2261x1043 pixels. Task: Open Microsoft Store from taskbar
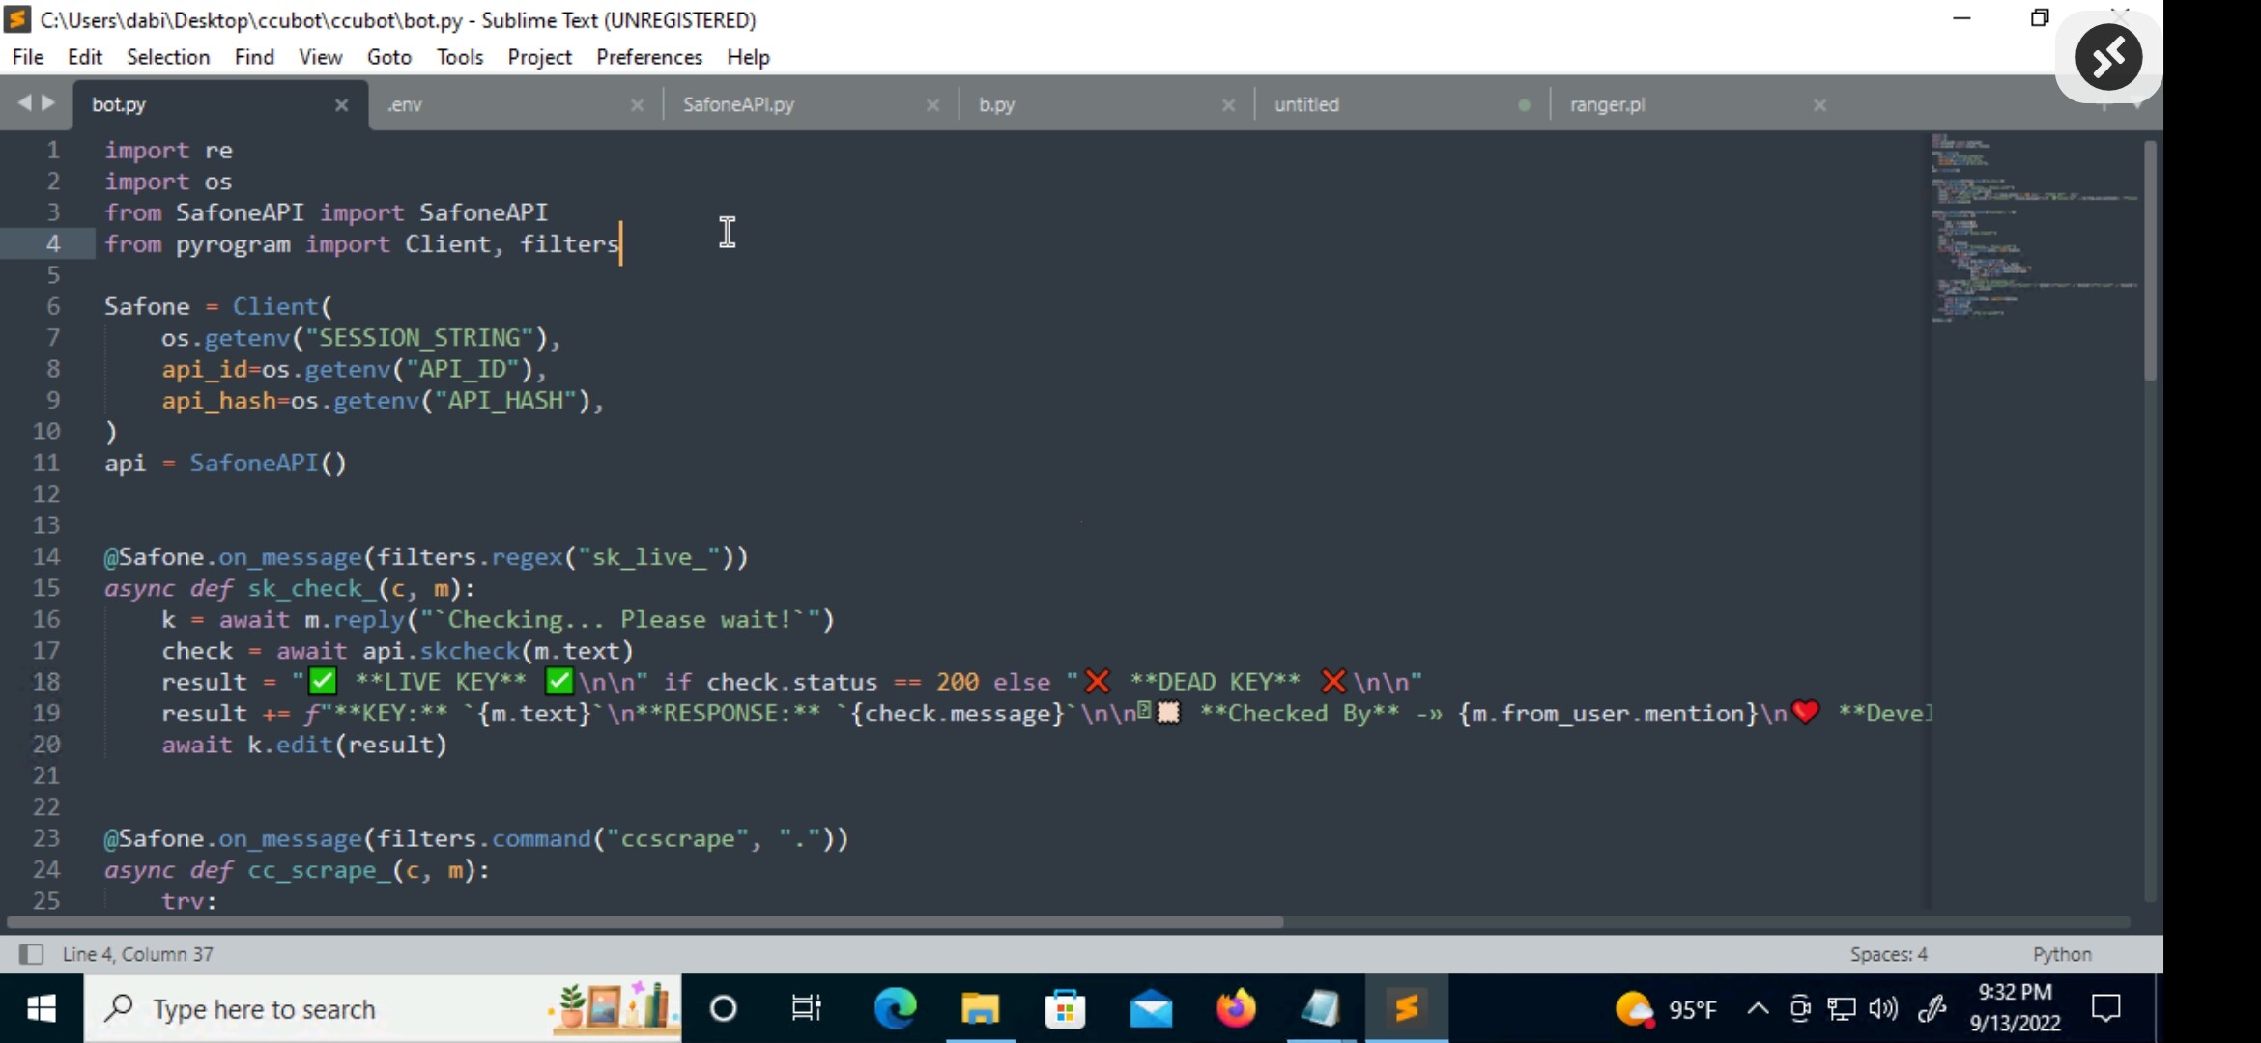point(1065,1008)
